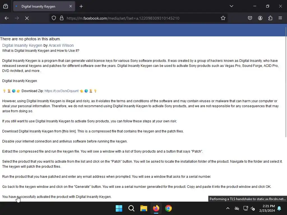Viewport: 287px width, 215px height.
Task: View site security via padlock icon
Action: pyautogui.click(x=62, y=18)
